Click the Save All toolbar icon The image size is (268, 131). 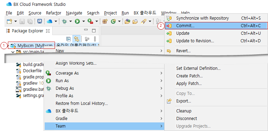30,22
